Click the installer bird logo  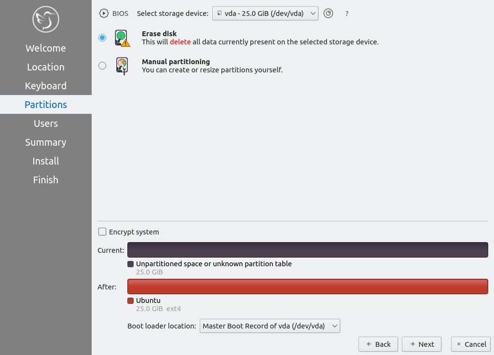46,19
